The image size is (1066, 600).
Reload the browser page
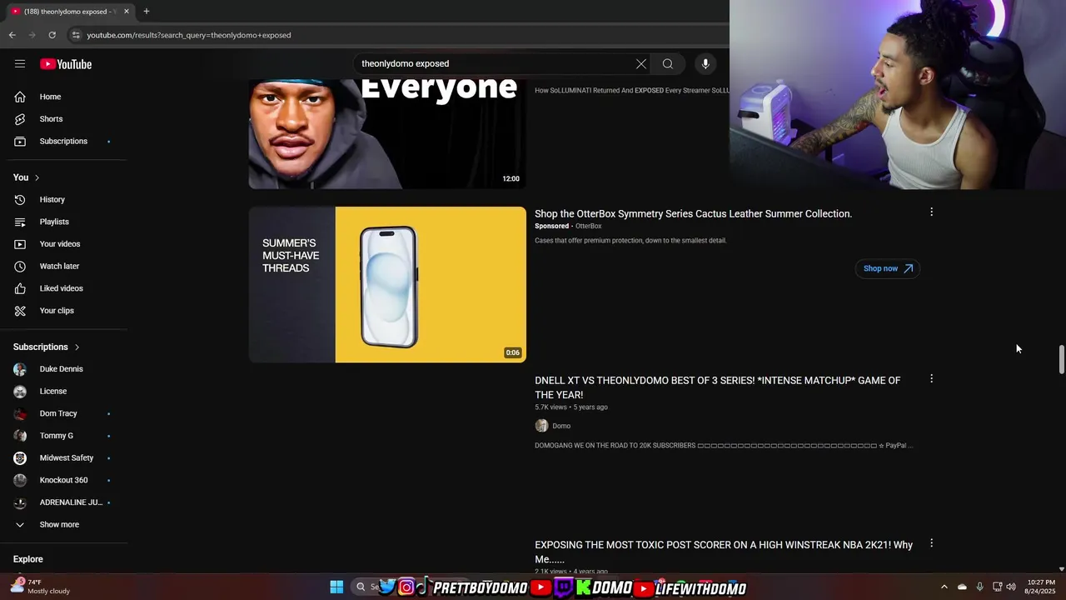pos(52,35)
